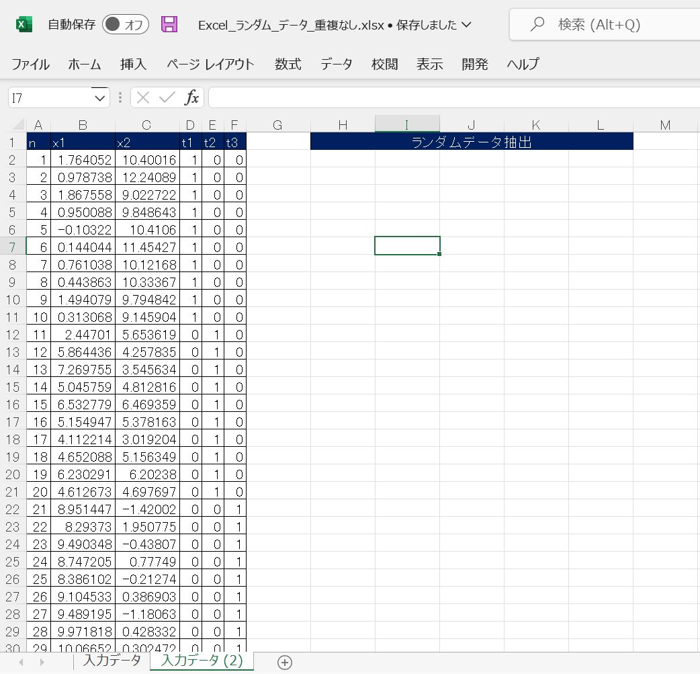Switch to the 入力データ sheet tab
This screenshot has width=700, height=674.
tap(112, 661)
